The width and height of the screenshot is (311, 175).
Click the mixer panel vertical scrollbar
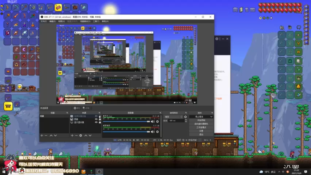[x=161, y=126]
